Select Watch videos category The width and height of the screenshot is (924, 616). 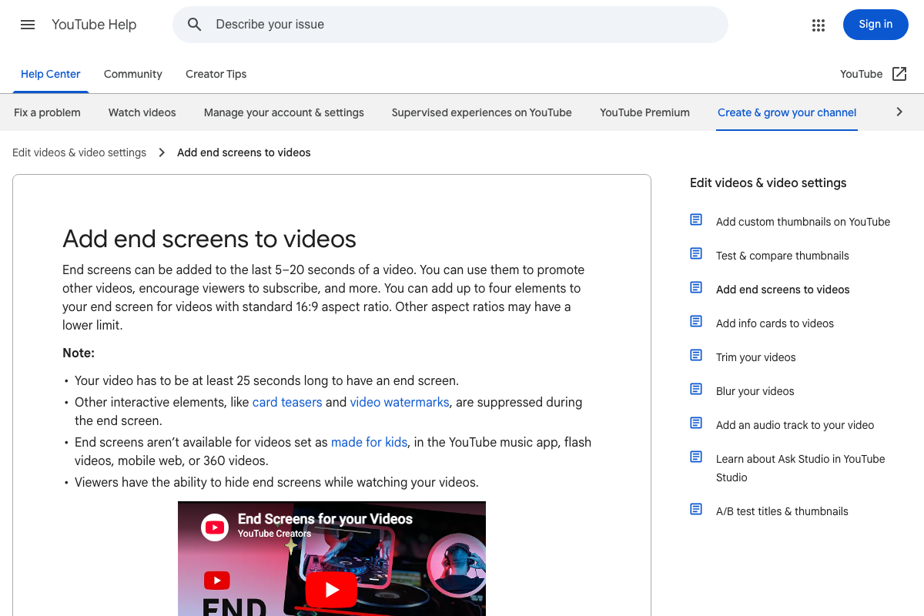(x=142, y=112)
